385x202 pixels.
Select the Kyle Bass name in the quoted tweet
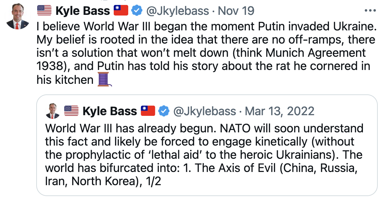coord(109,111)
